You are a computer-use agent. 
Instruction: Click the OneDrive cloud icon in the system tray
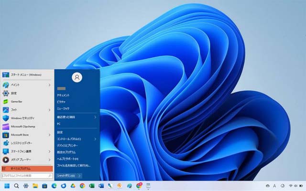(x=268, y=186)
